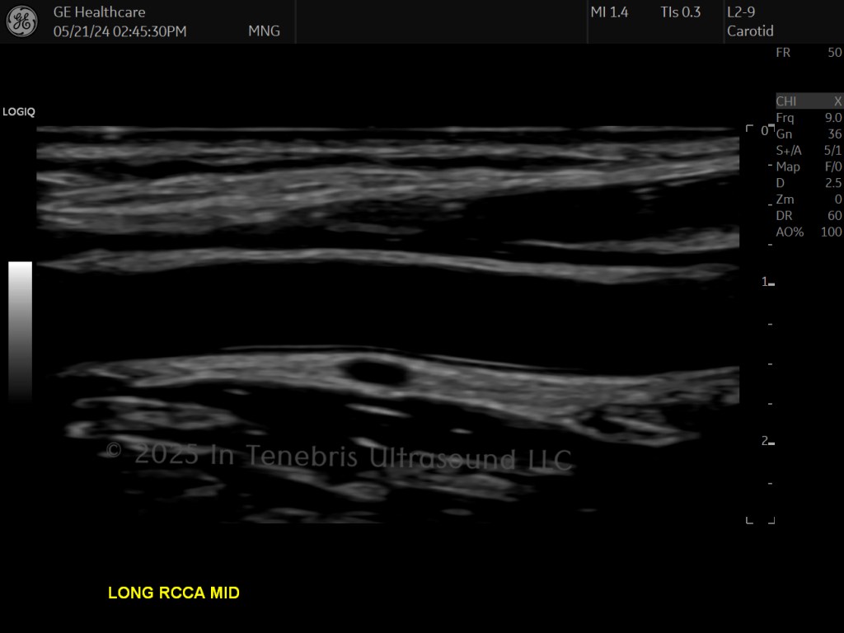Click the depth scale zero marker
Image resolution: width=844 pixels, height=633 pixels.
coord(764,131)
